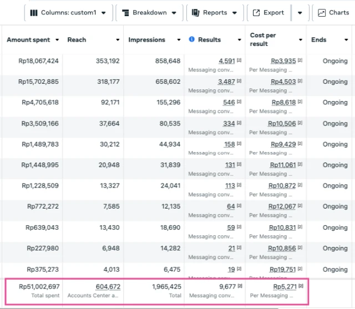Click the Rp3,935 cost per result link
355x309 pixels.
[x=283, y=61]
